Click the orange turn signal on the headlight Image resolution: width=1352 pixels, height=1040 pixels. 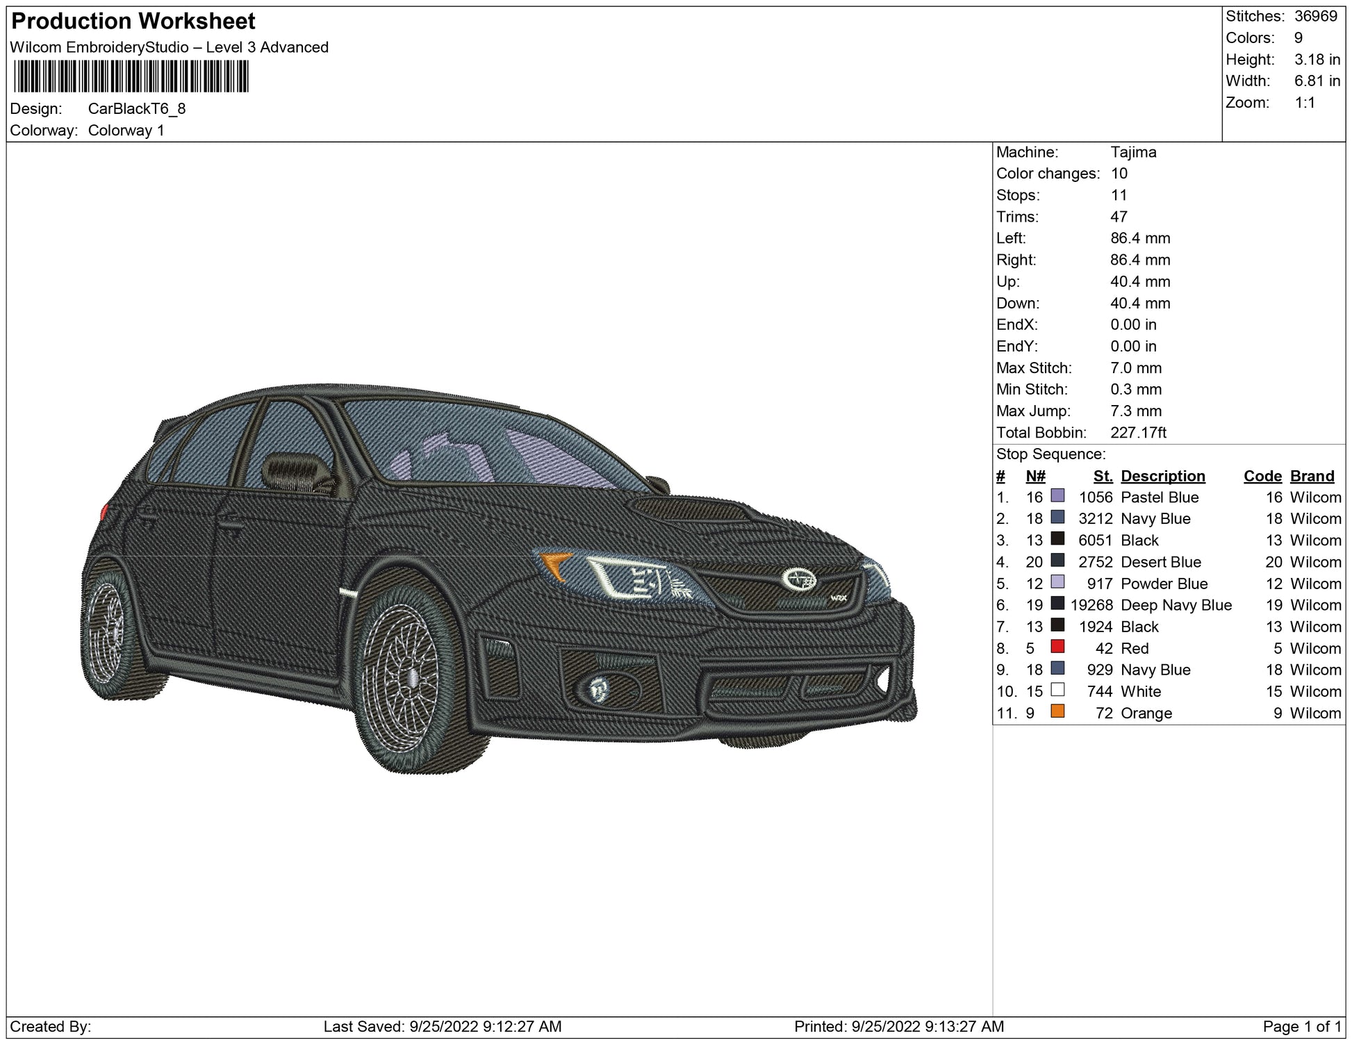(557, 563)
